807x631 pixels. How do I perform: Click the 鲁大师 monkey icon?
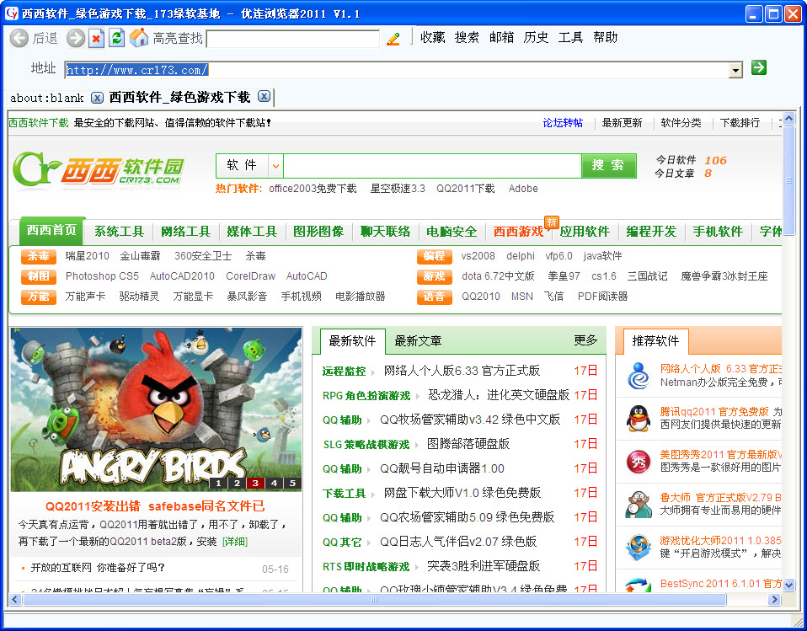pos(639,505)
